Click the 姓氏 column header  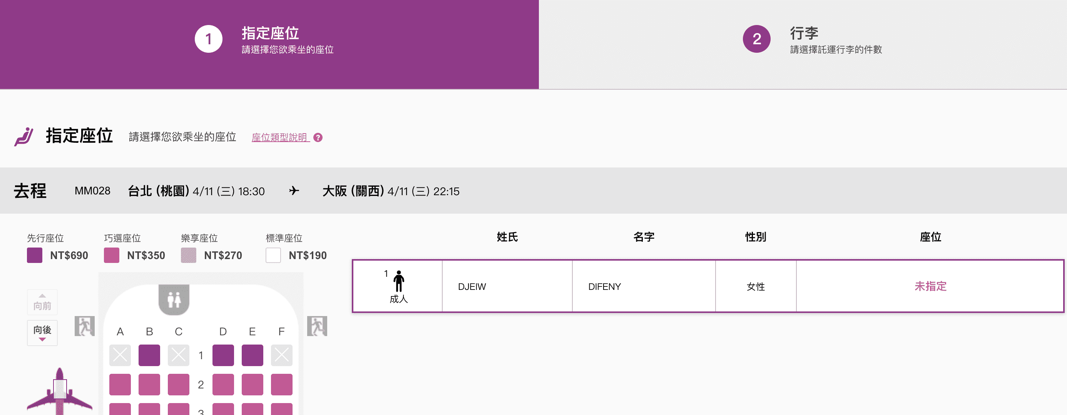pyautogui.click(x=507, y=237)
